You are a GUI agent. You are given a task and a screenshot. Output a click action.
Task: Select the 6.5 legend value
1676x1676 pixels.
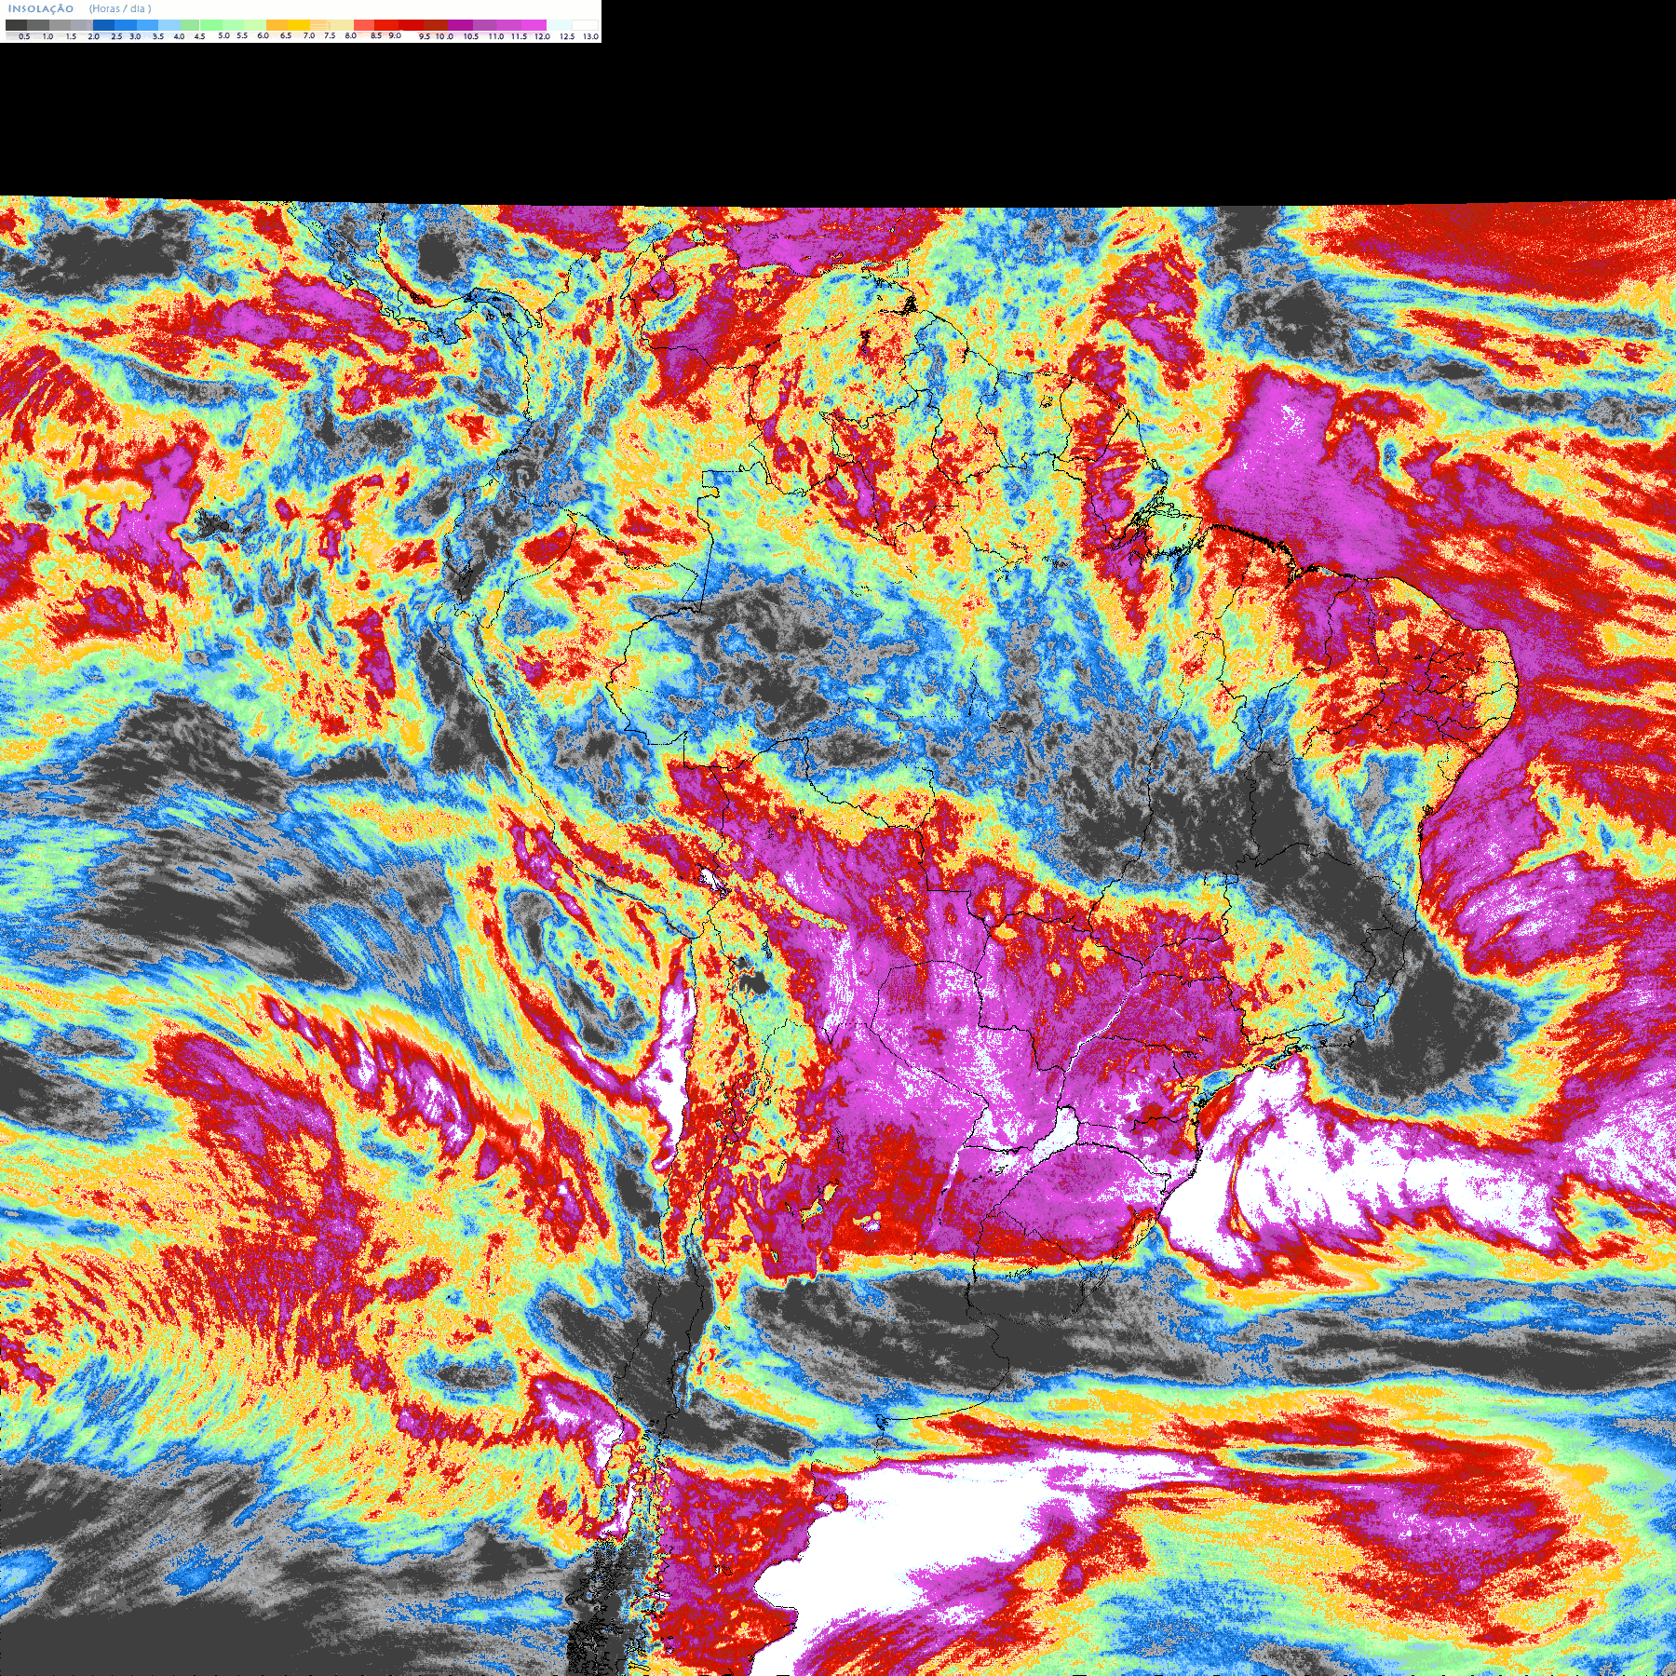point(286,35)
